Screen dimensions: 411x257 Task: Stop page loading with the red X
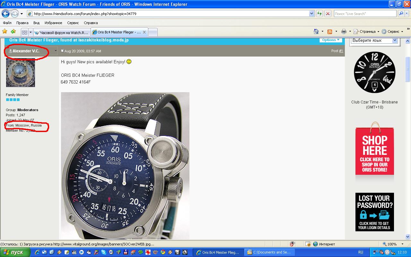click(328, 13)
